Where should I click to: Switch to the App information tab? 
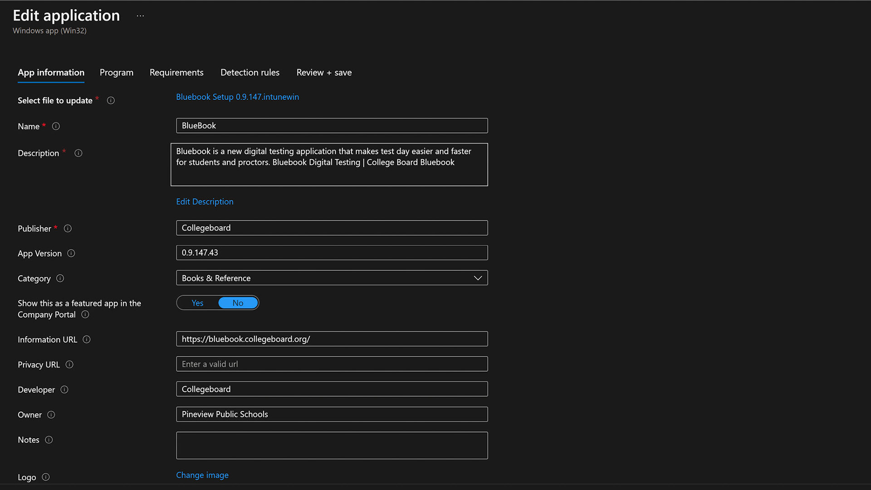[51, 73]
